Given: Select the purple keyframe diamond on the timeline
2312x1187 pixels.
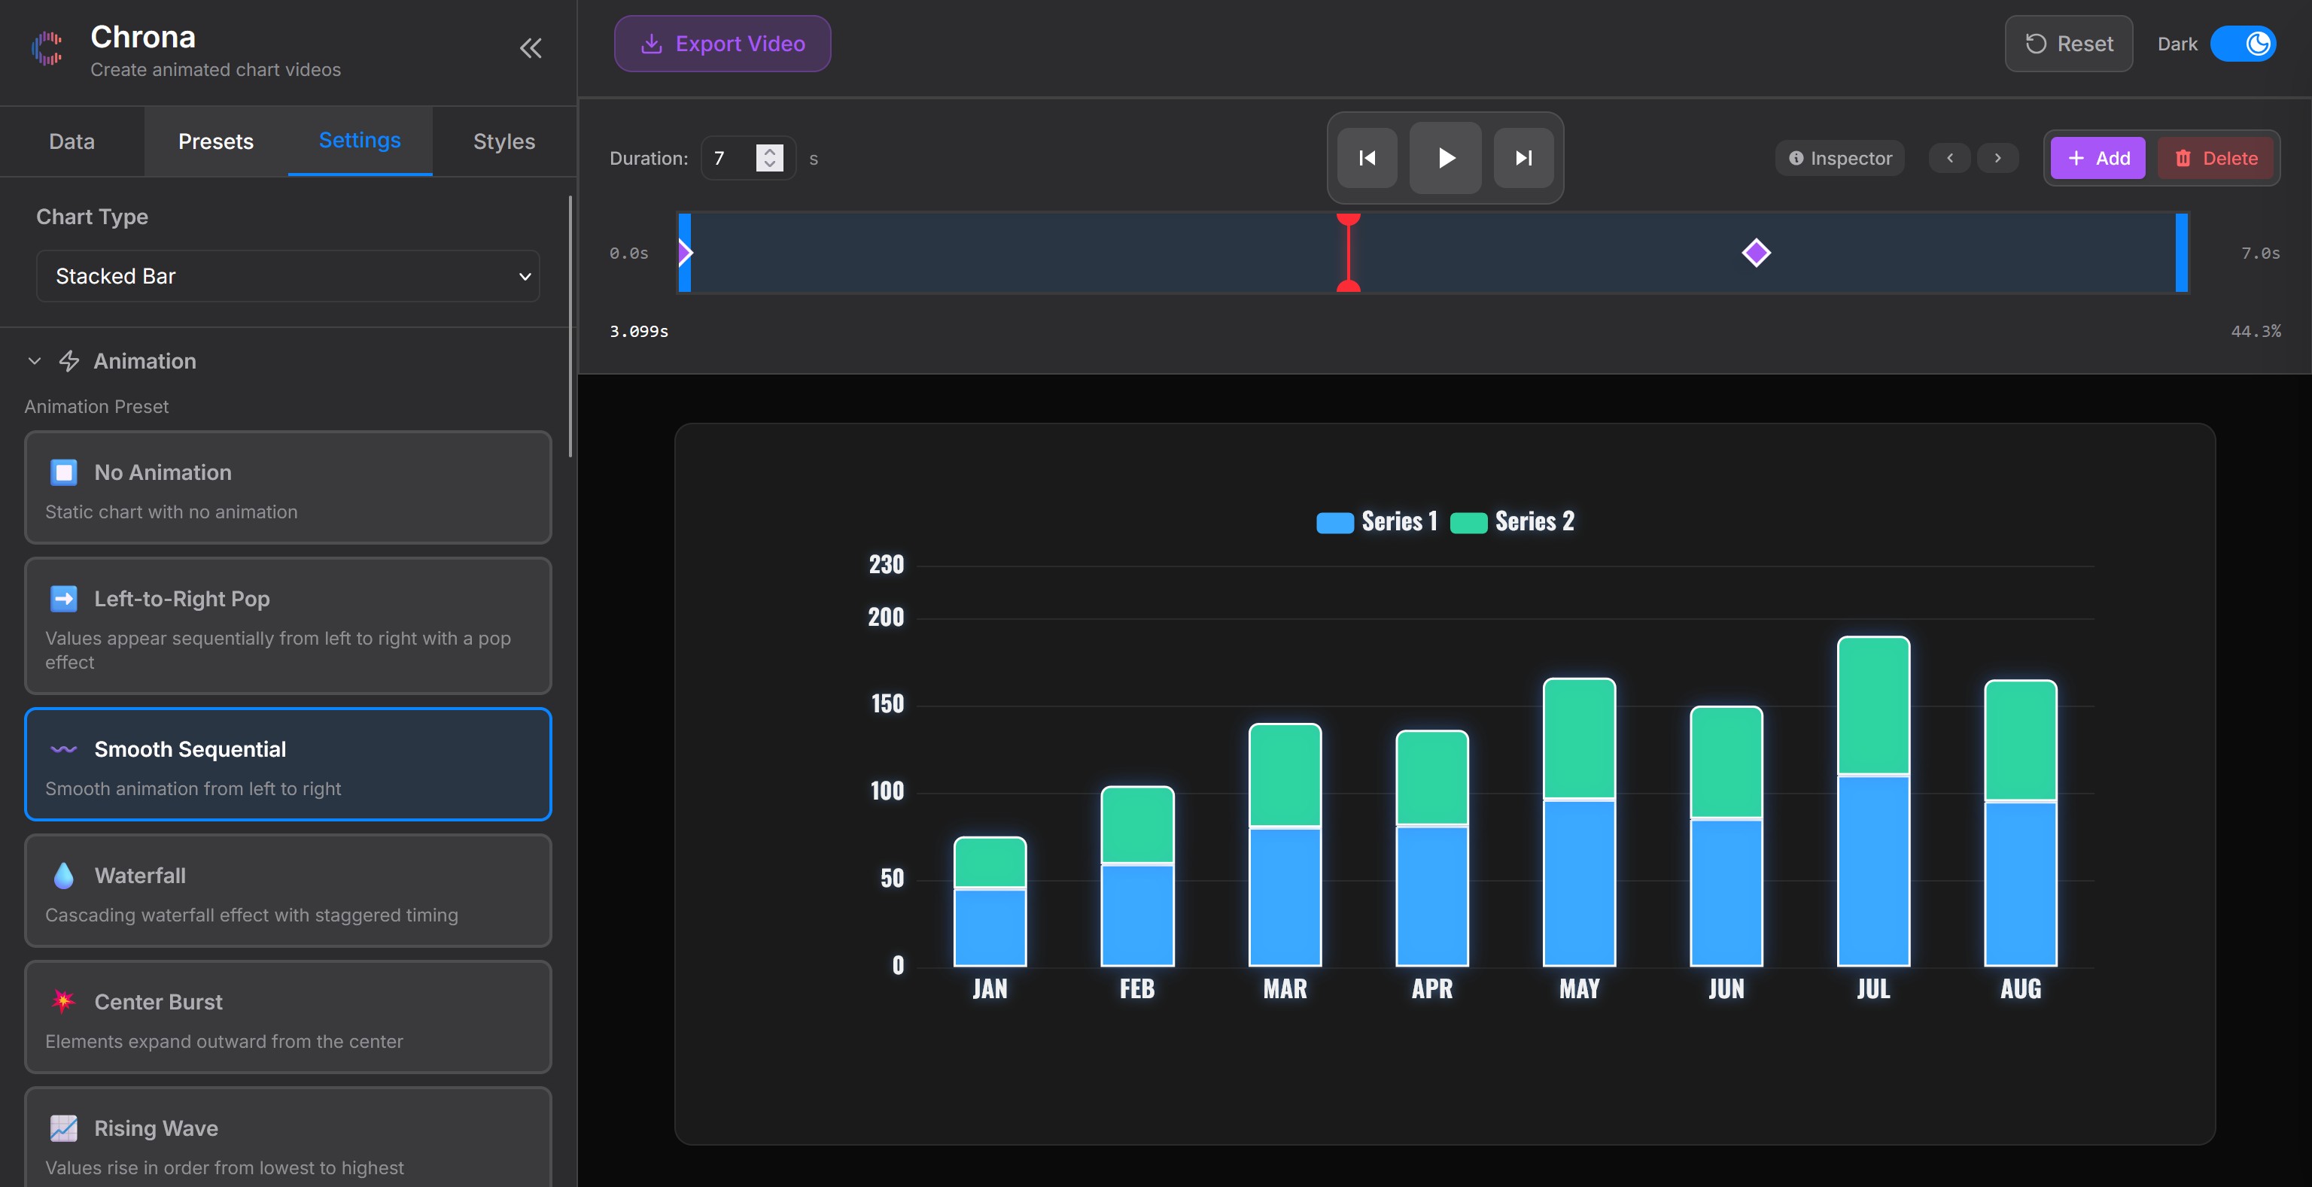Looking at the screenshot, I should (x=1757, y=252).
